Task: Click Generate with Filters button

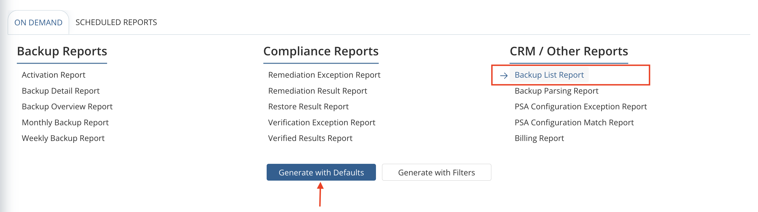Action: 436,172
